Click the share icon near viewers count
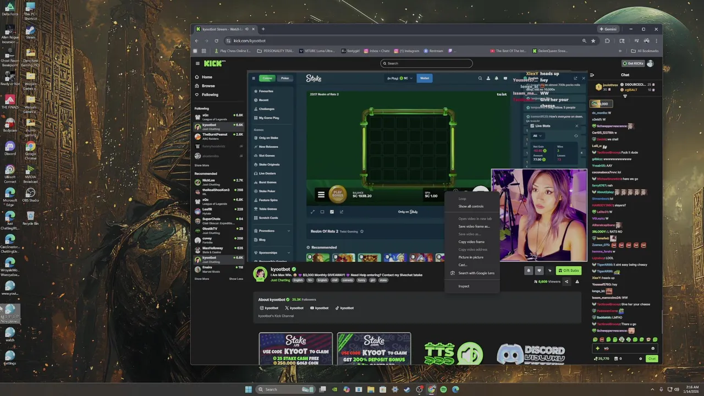Viewport: 704px width, 396px height. click(566, 282)
